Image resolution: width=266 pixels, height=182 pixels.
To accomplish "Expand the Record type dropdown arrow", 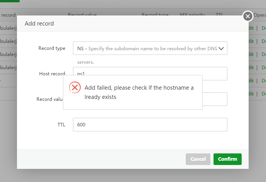I will (221, 49).
